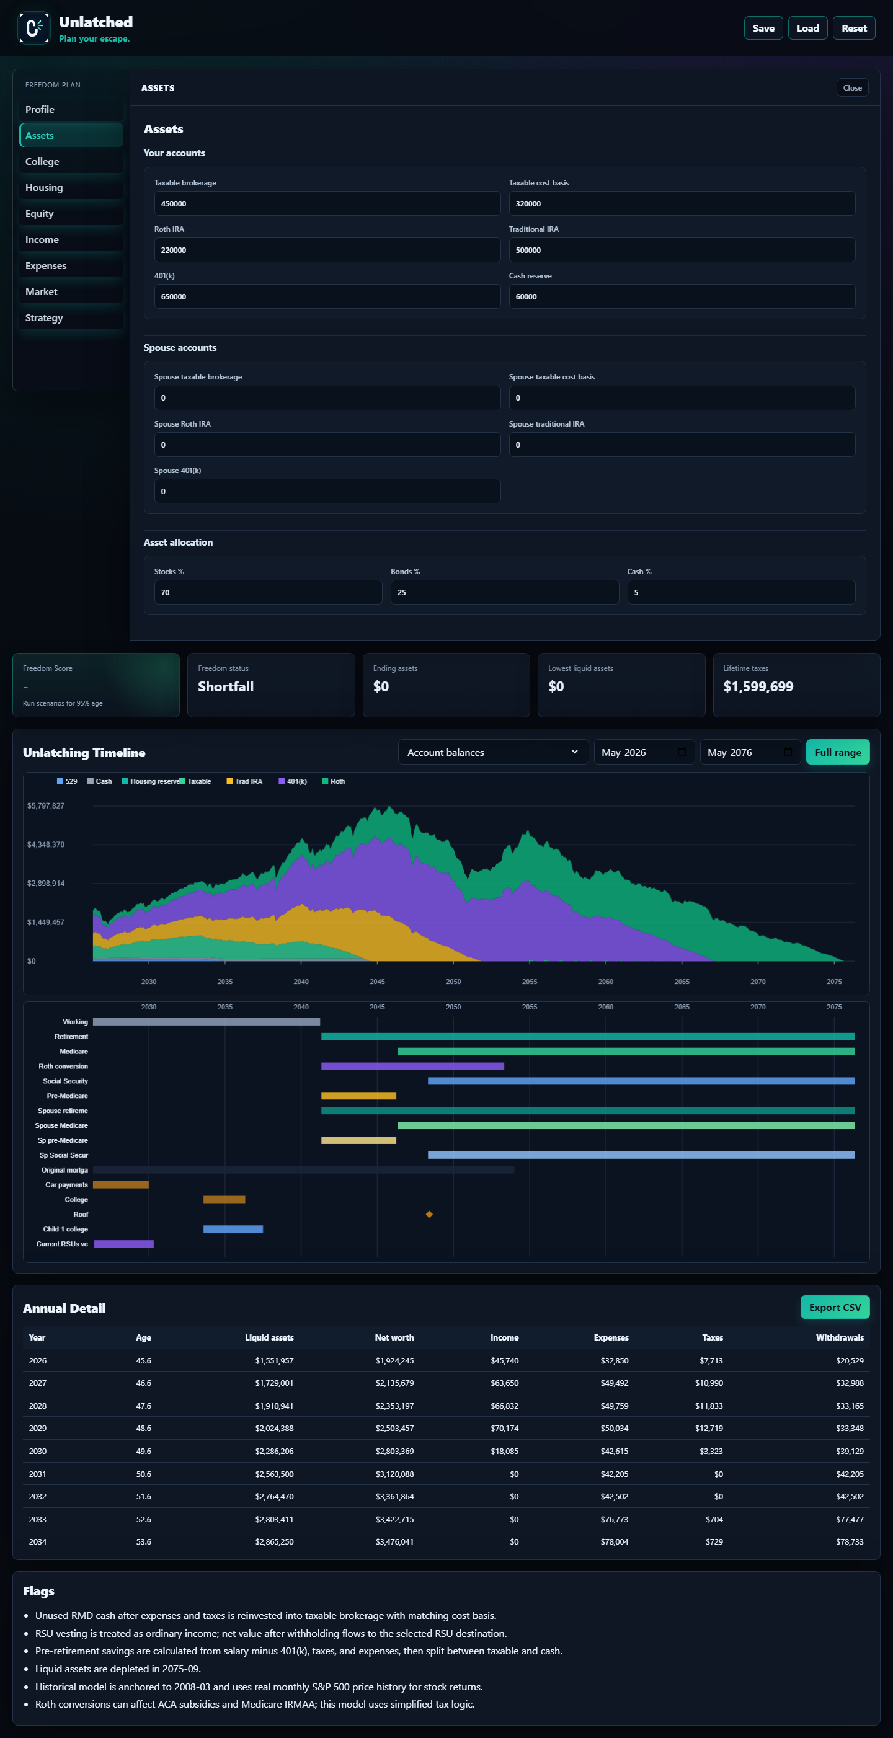Screen dimensions: 893x1738
Task: Toggle 401(k) legend entry in chart
Action: coord(293,781)
